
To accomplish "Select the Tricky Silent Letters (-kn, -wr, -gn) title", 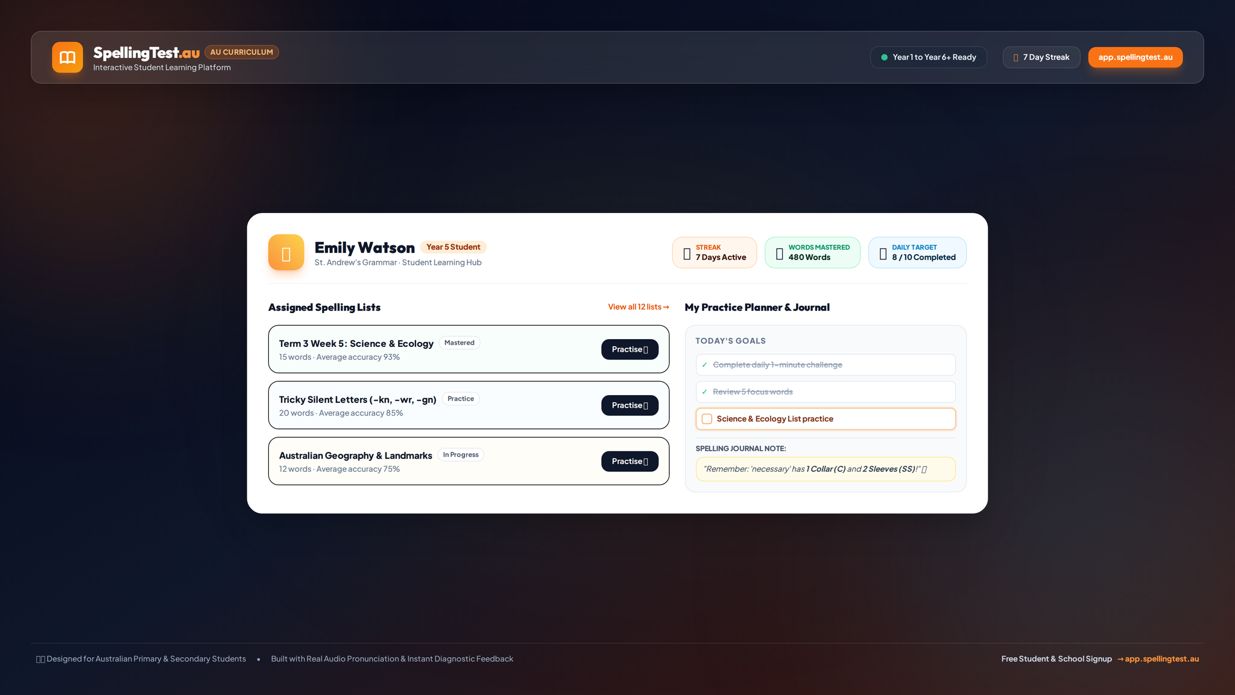I will click(x=358, y=399).
